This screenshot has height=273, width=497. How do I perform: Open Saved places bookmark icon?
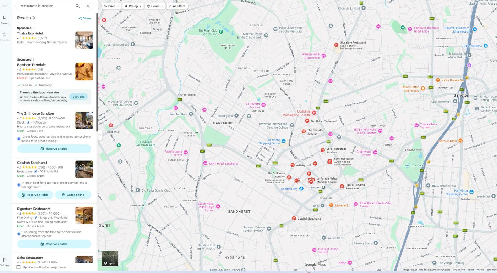pos(5,18)
